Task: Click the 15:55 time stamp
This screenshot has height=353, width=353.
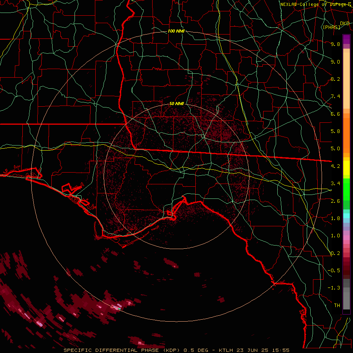Action: (281, 350)
